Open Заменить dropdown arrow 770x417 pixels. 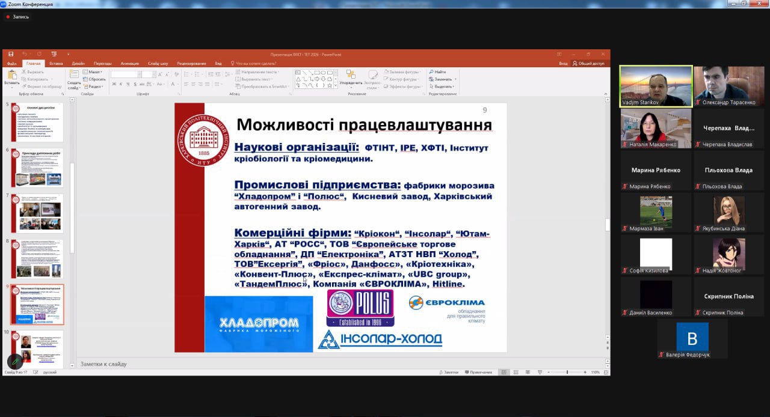pyautogui.click(x=455, y=79)
